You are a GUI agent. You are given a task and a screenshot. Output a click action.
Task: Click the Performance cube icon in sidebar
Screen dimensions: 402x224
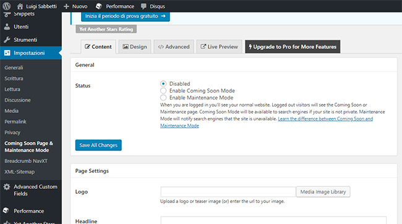point(6,210)
